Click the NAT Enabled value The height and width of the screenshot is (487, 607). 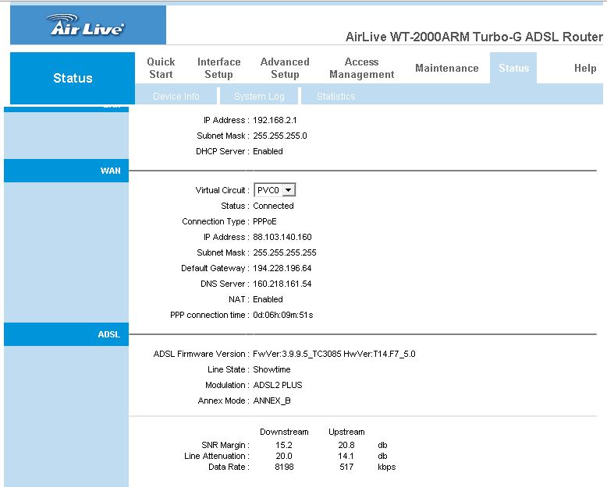[268, 299]
